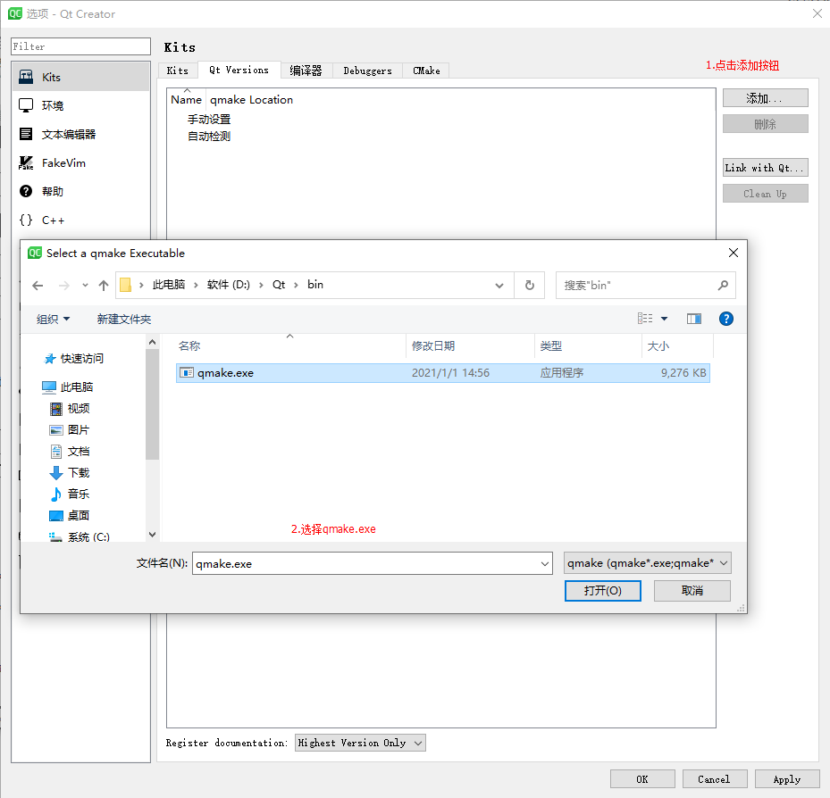Image resolution: width=830 pixels, height=798 pixels.
Task: Switch to Kits tab
Action: coord(177,71)
